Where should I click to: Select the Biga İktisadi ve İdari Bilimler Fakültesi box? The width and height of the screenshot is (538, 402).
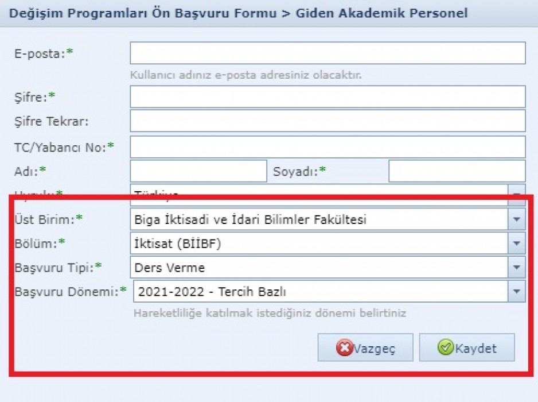click(319, 219)
